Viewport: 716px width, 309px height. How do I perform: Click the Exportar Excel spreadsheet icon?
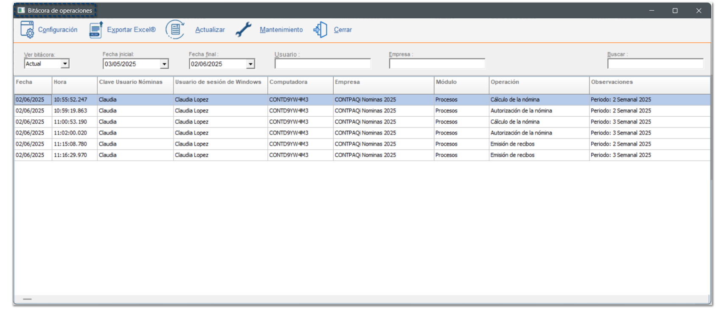[96, 30]
